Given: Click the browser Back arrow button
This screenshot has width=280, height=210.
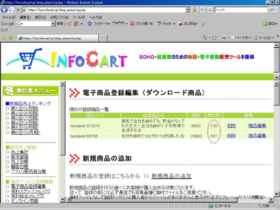Looking at the screenshot, I should 4,10.
